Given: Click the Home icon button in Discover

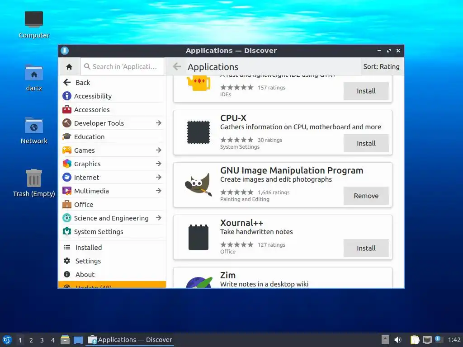Looking at the screenshot, I should point(69,67).
